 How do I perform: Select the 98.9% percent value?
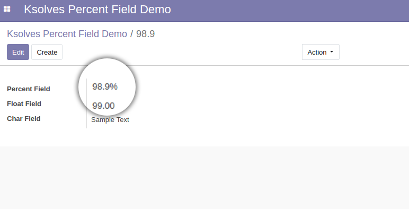105,86
